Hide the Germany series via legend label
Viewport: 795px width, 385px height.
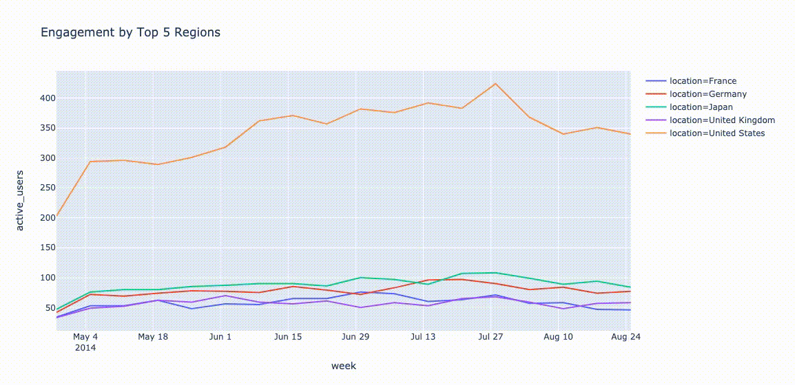(708, 94)
